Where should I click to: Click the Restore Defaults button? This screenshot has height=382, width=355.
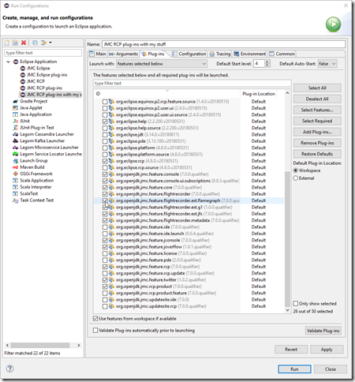click(317, 154)
